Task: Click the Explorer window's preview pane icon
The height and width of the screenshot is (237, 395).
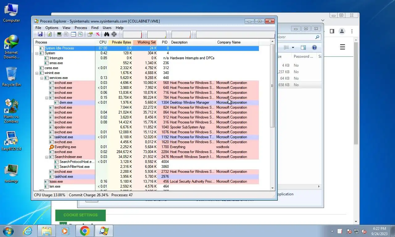Action: tap(303, 48)
